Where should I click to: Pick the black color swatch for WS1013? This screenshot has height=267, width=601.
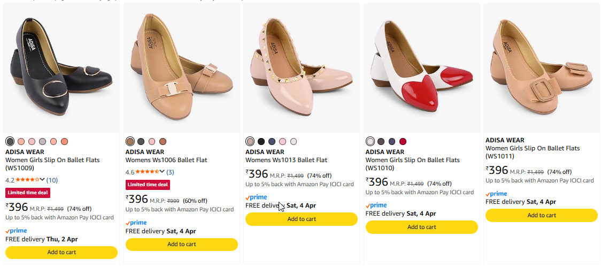[261, 141]
